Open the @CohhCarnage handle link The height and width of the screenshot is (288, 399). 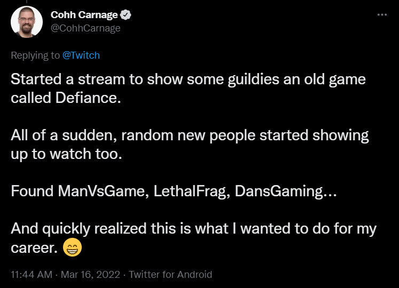(x=85, y=28)
